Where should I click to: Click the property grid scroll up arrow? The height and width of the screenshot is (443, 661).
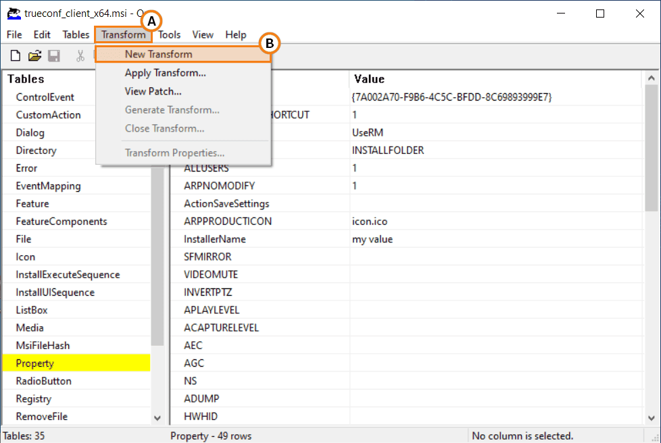point(652,78)
